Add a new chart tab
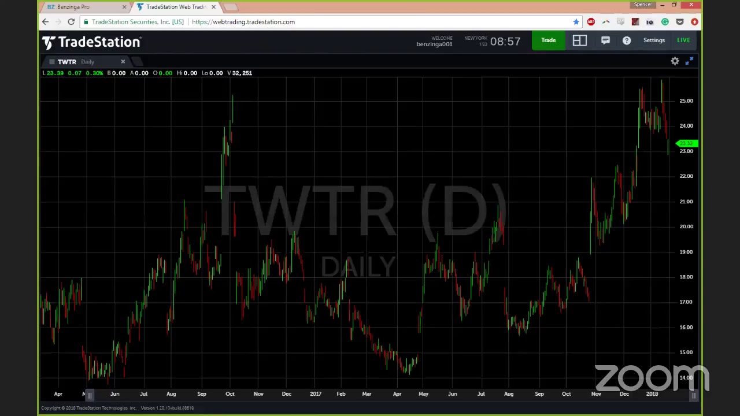This screenshot has width=740, height=416. (x=136, y=62)
